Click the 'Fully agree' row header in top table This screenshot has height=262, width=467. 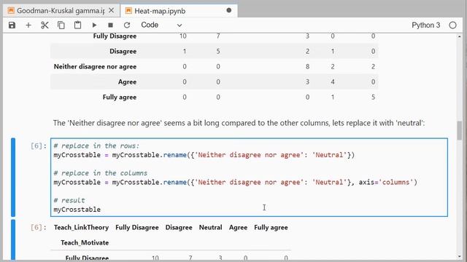tap(120, 97)
